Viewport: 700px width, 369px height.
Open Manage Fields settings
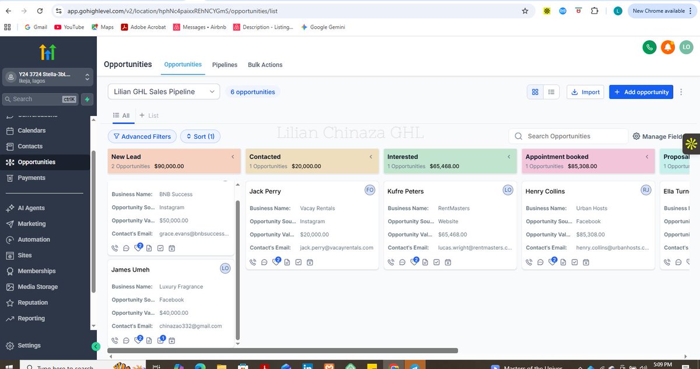[x=659, y=136]
